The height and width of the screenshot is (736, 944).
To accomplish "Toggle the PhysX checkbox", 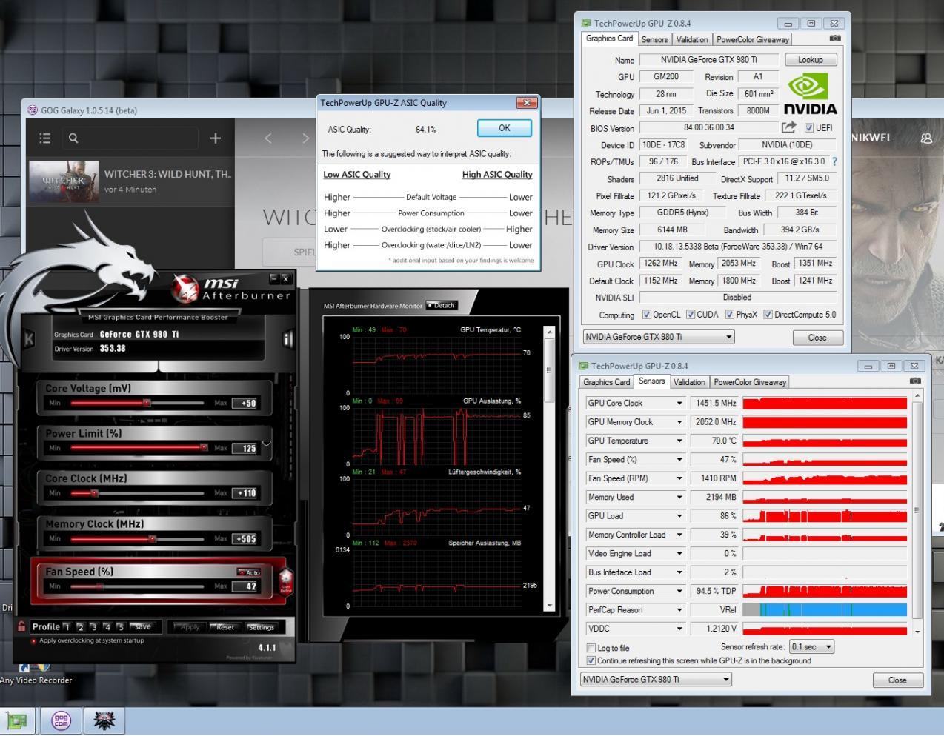I will click(730, 315).
